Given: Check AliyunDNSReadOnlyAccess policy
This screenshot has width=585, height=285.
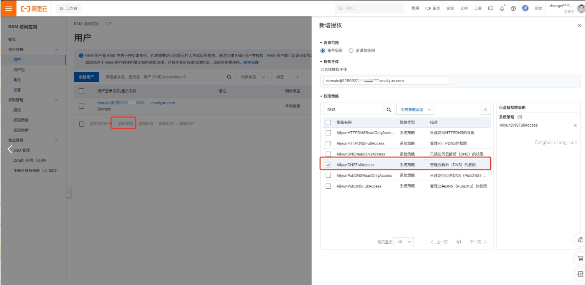Looking at the screenshot, I should [x=328, y=154].
